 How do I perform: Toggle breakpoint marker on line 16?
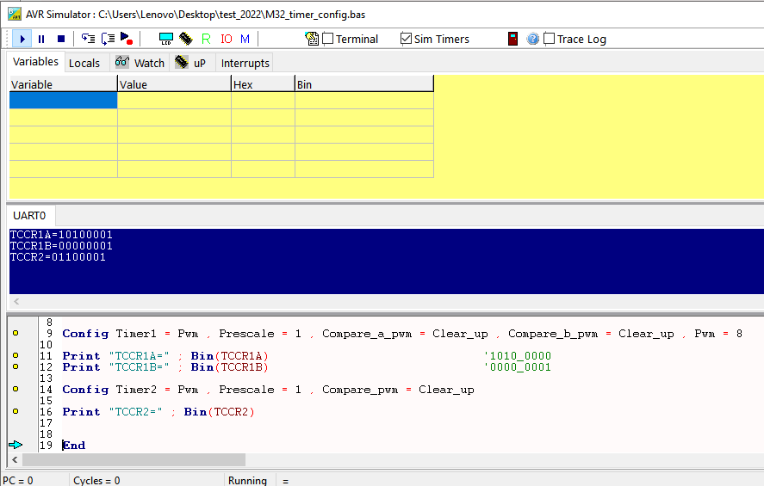coord(16,411)
